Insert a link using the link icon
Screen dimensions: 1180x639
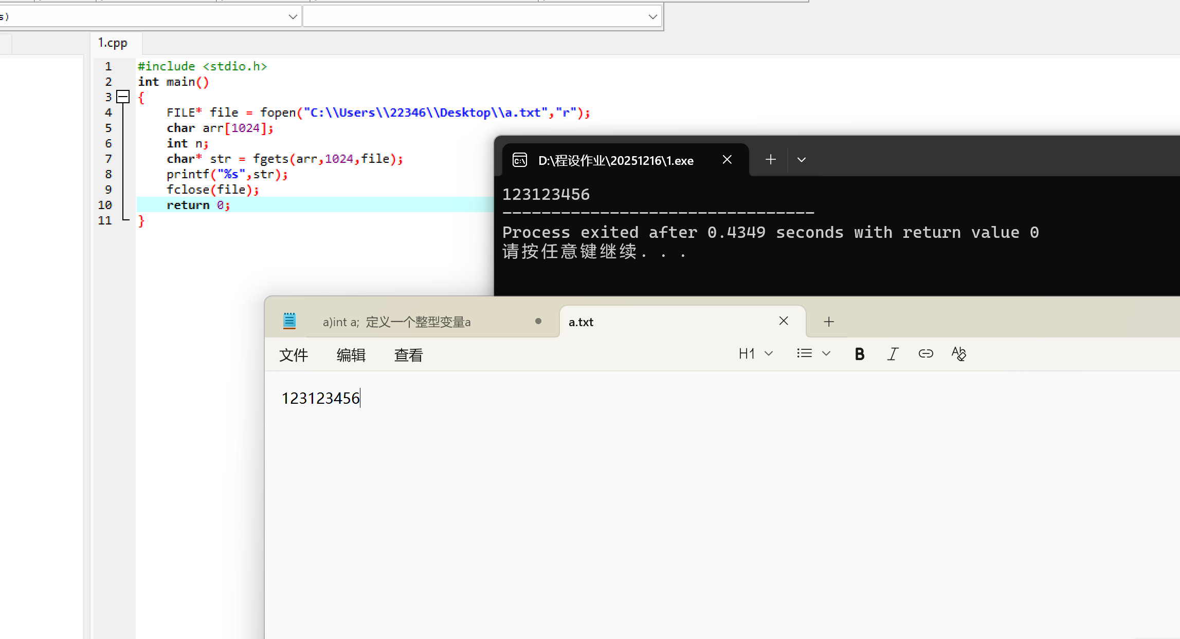(925, 354)
